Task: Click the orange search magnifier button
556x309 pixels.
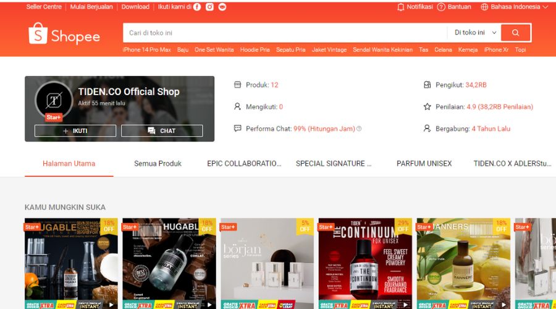Action: click(x=516, y=33)
